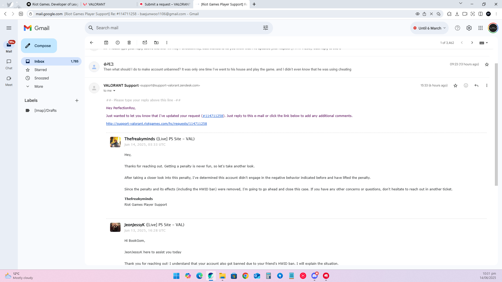Delete the conversation with trash icon

tap(129, 43)
